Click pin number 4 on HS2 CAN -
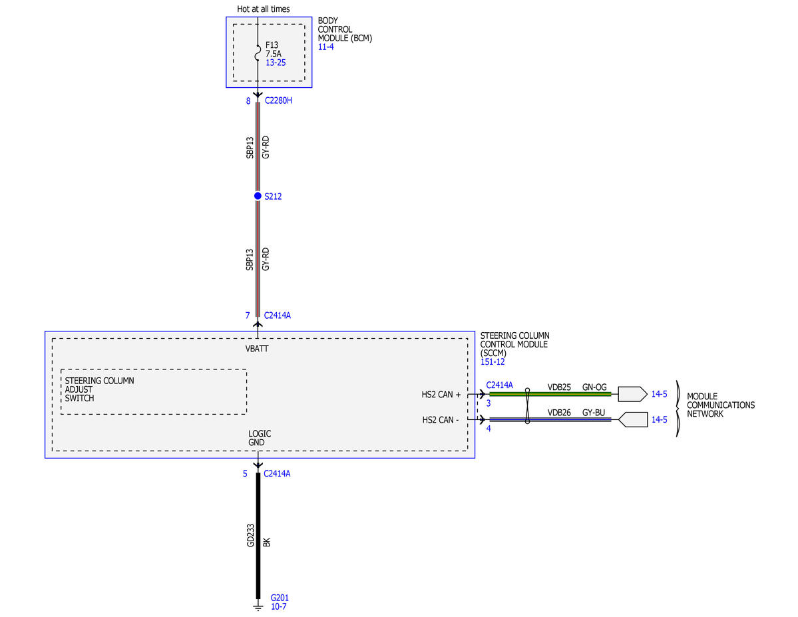 (x=489, y=429)
